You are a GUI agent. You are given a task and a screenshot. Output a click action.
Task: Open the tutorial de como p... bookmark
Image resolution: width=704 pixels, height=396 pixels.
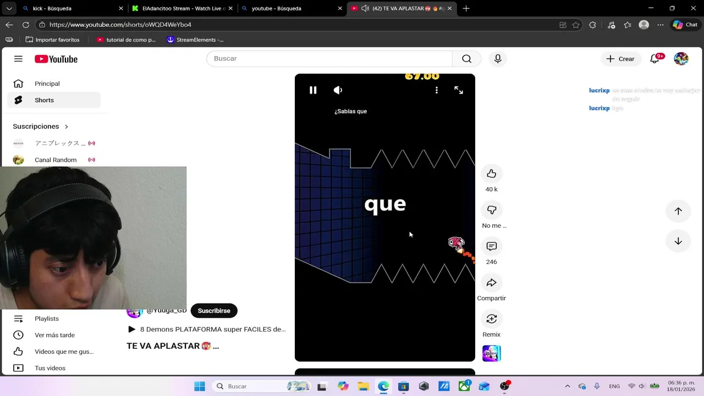[x=126, y=40]
